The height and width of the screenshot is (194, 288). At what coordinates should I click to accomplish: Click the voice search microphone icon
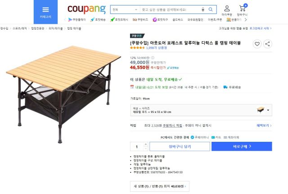[203, 9]
